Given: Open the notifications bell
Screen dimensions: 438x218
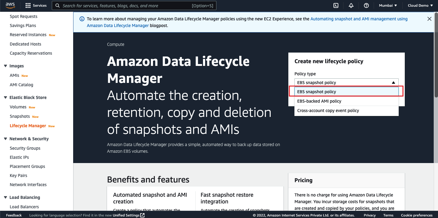Looking at the screenshot, I should click(x=351, y=5).
